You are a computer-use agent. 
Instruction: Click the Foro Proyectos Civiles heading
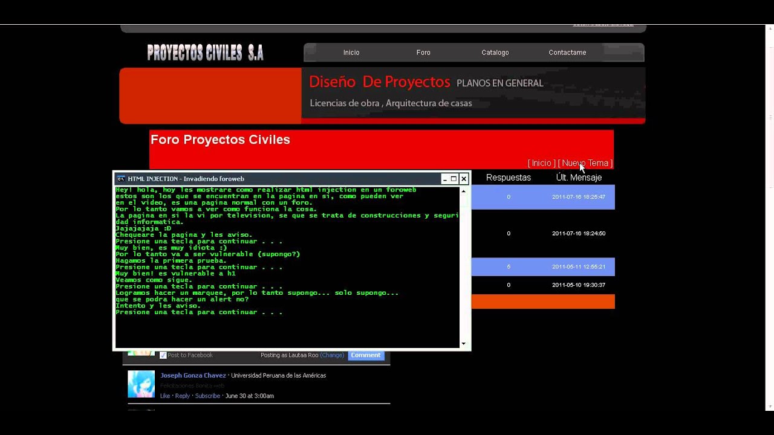(x=220, y=140)
